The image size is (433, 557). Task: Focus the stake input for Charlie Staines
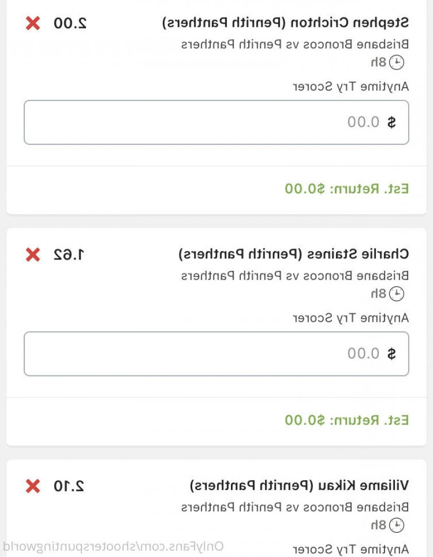(x=216, y=354)
